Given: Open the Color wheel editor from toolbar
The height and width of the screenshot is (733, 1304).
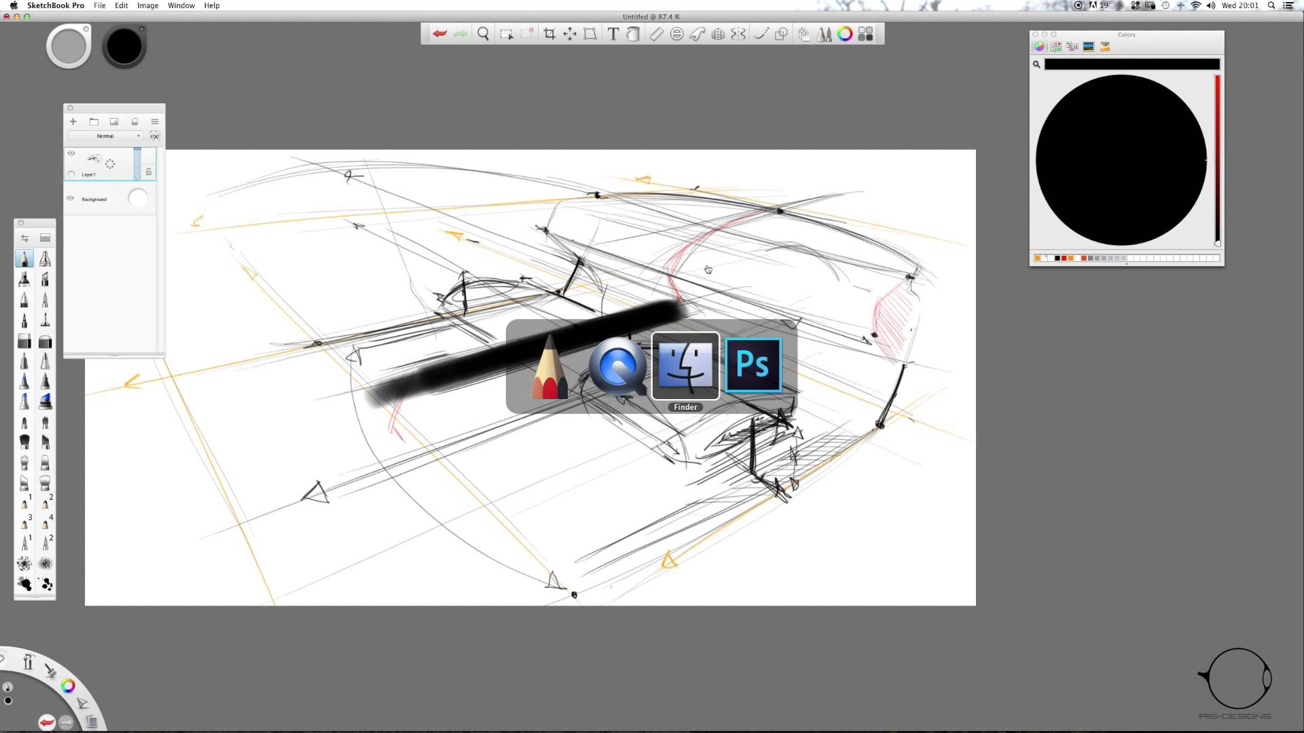Looking at the screenshot, I should tap(844, 34).
